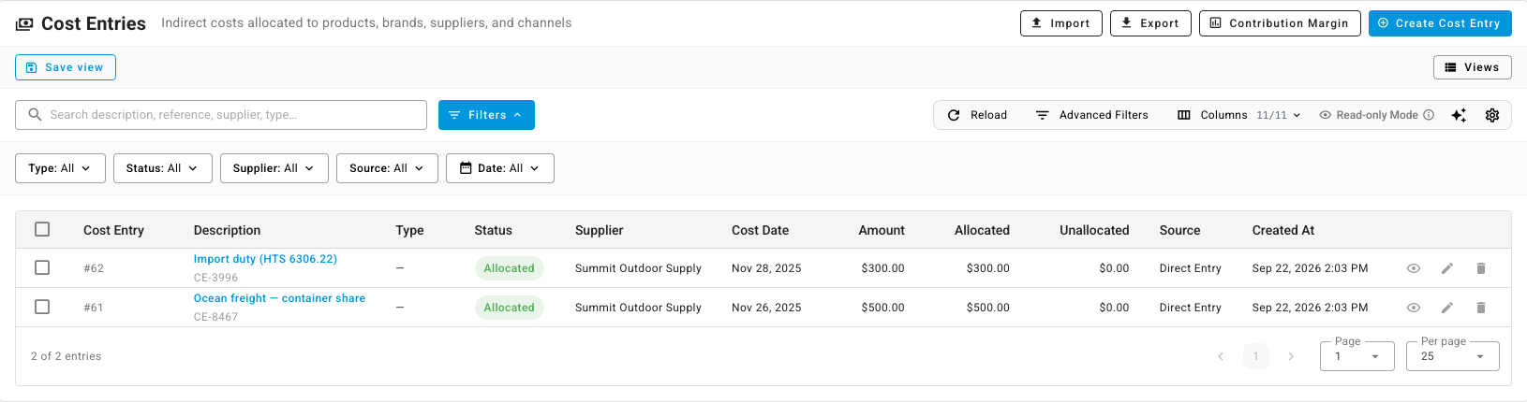This screenshot has width=1527, height=402.
Task: Open Contribution Margin
Action: point(1280,23)
